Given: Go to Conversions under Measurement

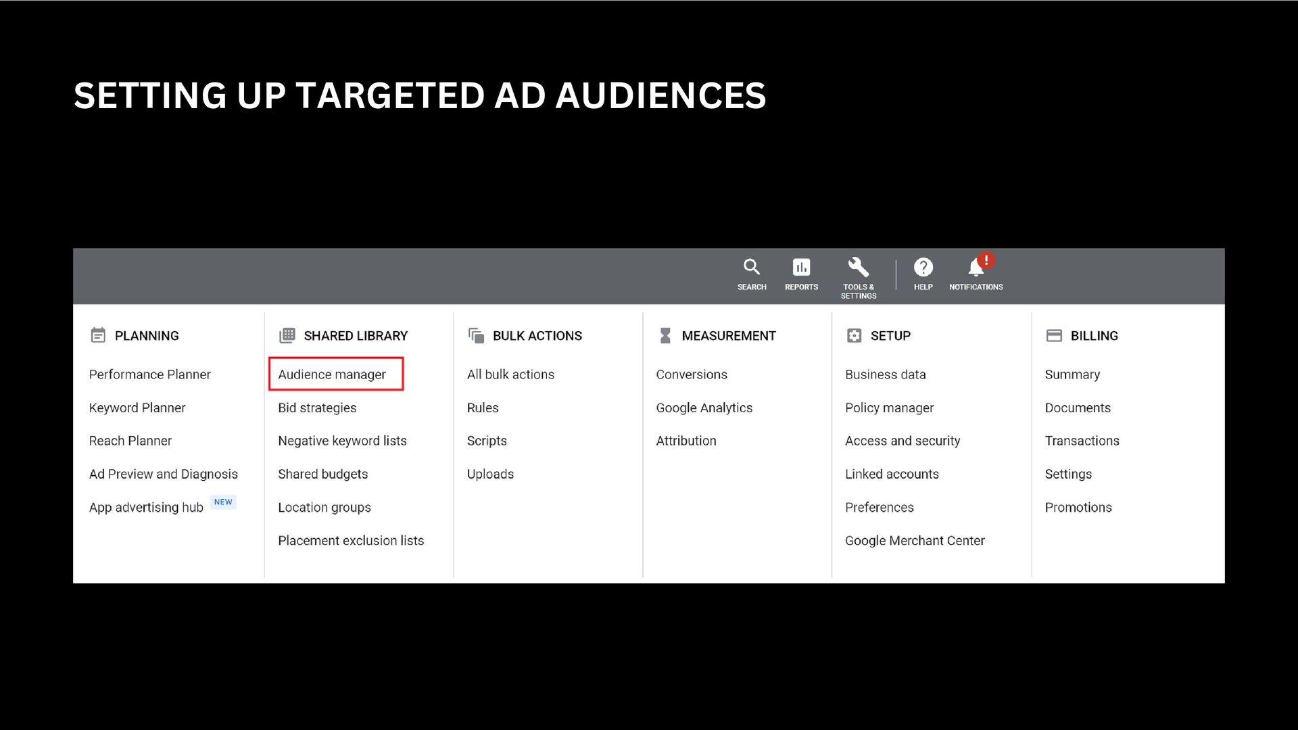Looking at the screenshot, I should pyautogui.click(x=692, y=374).
